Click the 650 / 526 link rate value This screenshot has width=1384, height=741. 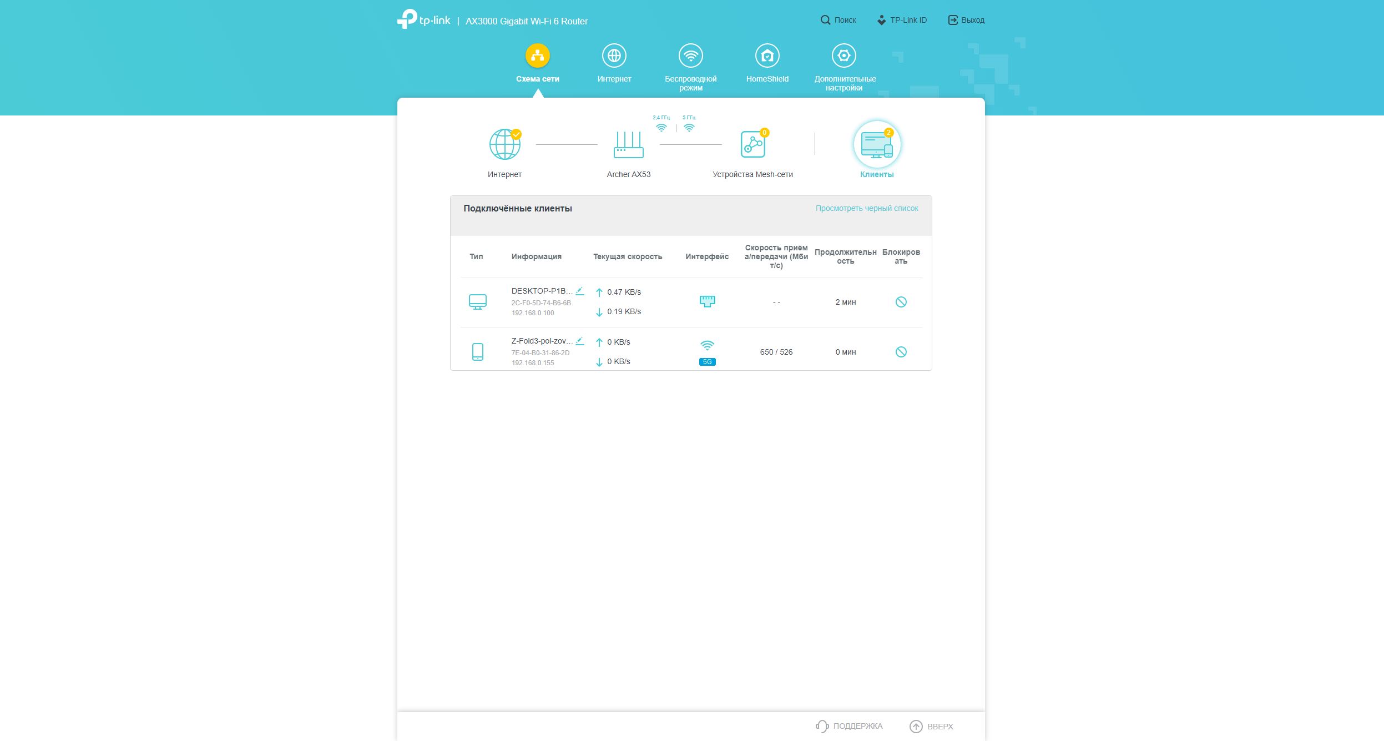[x=776, y=352]
